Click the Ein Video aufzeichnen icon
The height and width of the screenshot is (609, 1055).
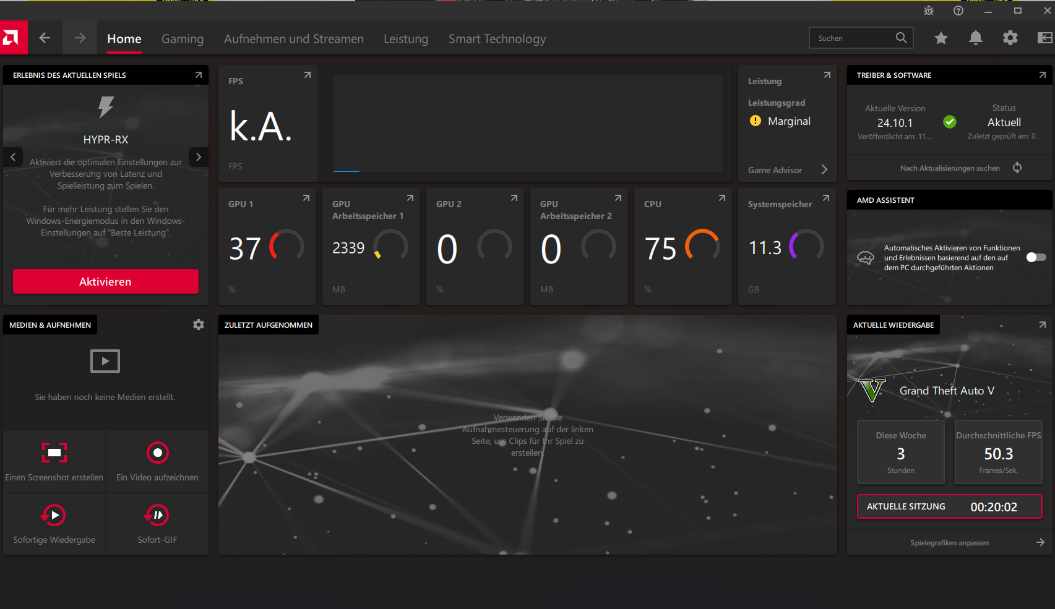[x=158, y=453]
